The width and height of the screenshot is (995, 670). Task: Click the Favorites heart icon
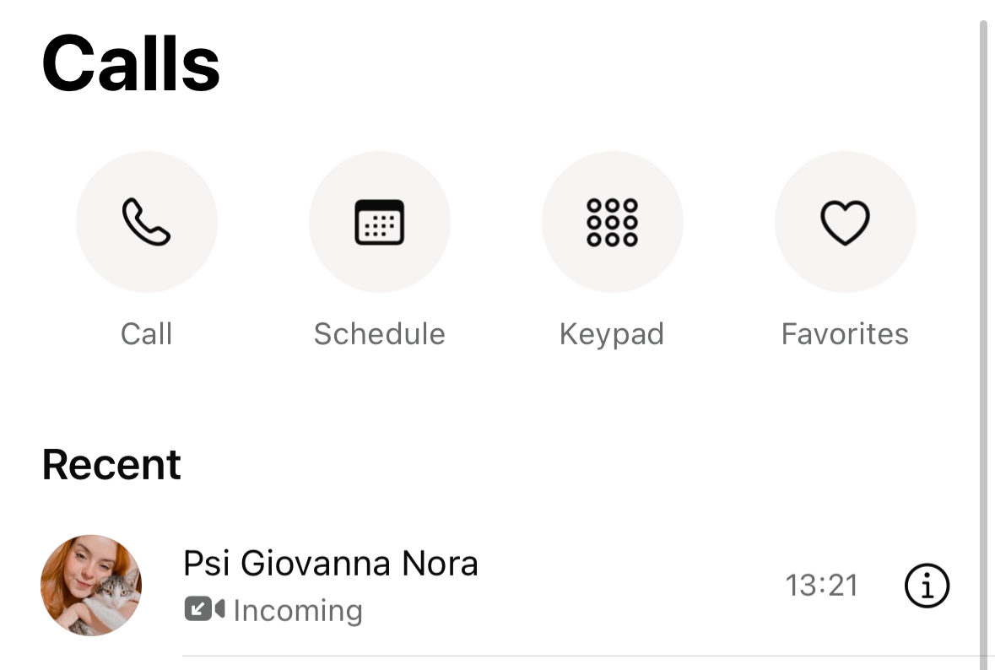point(845,222)
